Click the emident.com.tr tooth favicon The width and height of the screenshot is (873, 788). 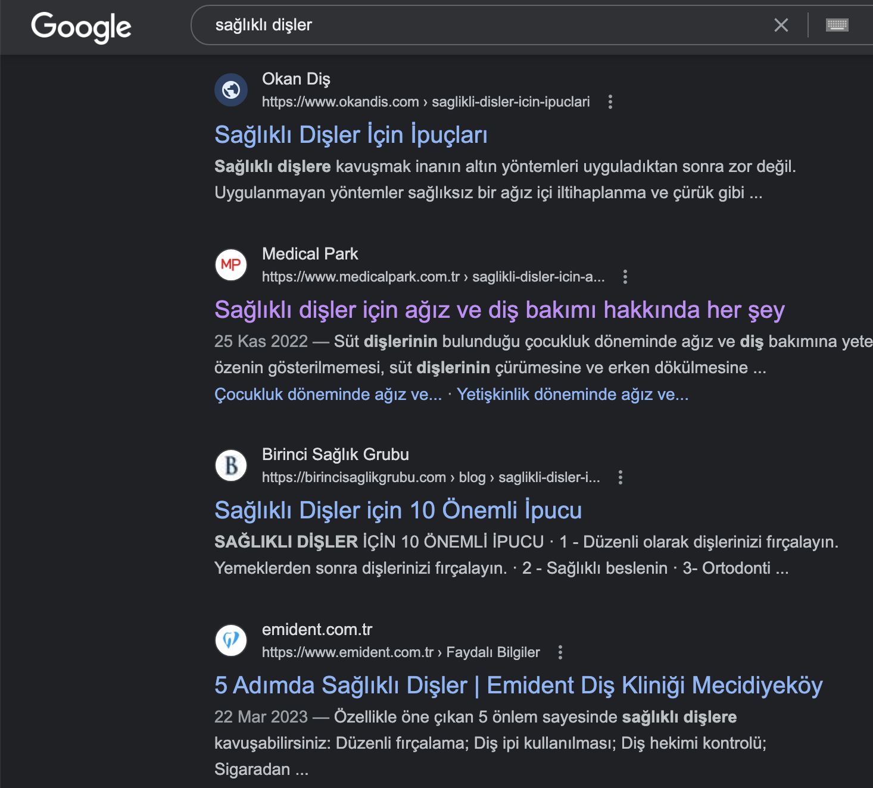(231, 640)
